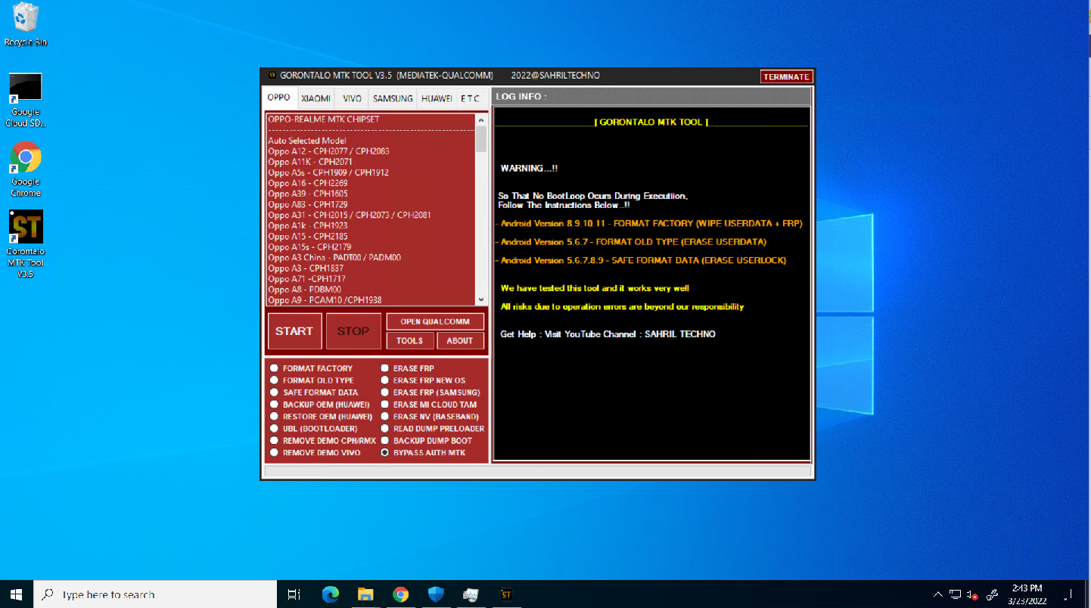This screenshot has width=1091, height=608.
Task: Open the taskbar clock showing 2:43 PM
Action: pos(1027,594)
